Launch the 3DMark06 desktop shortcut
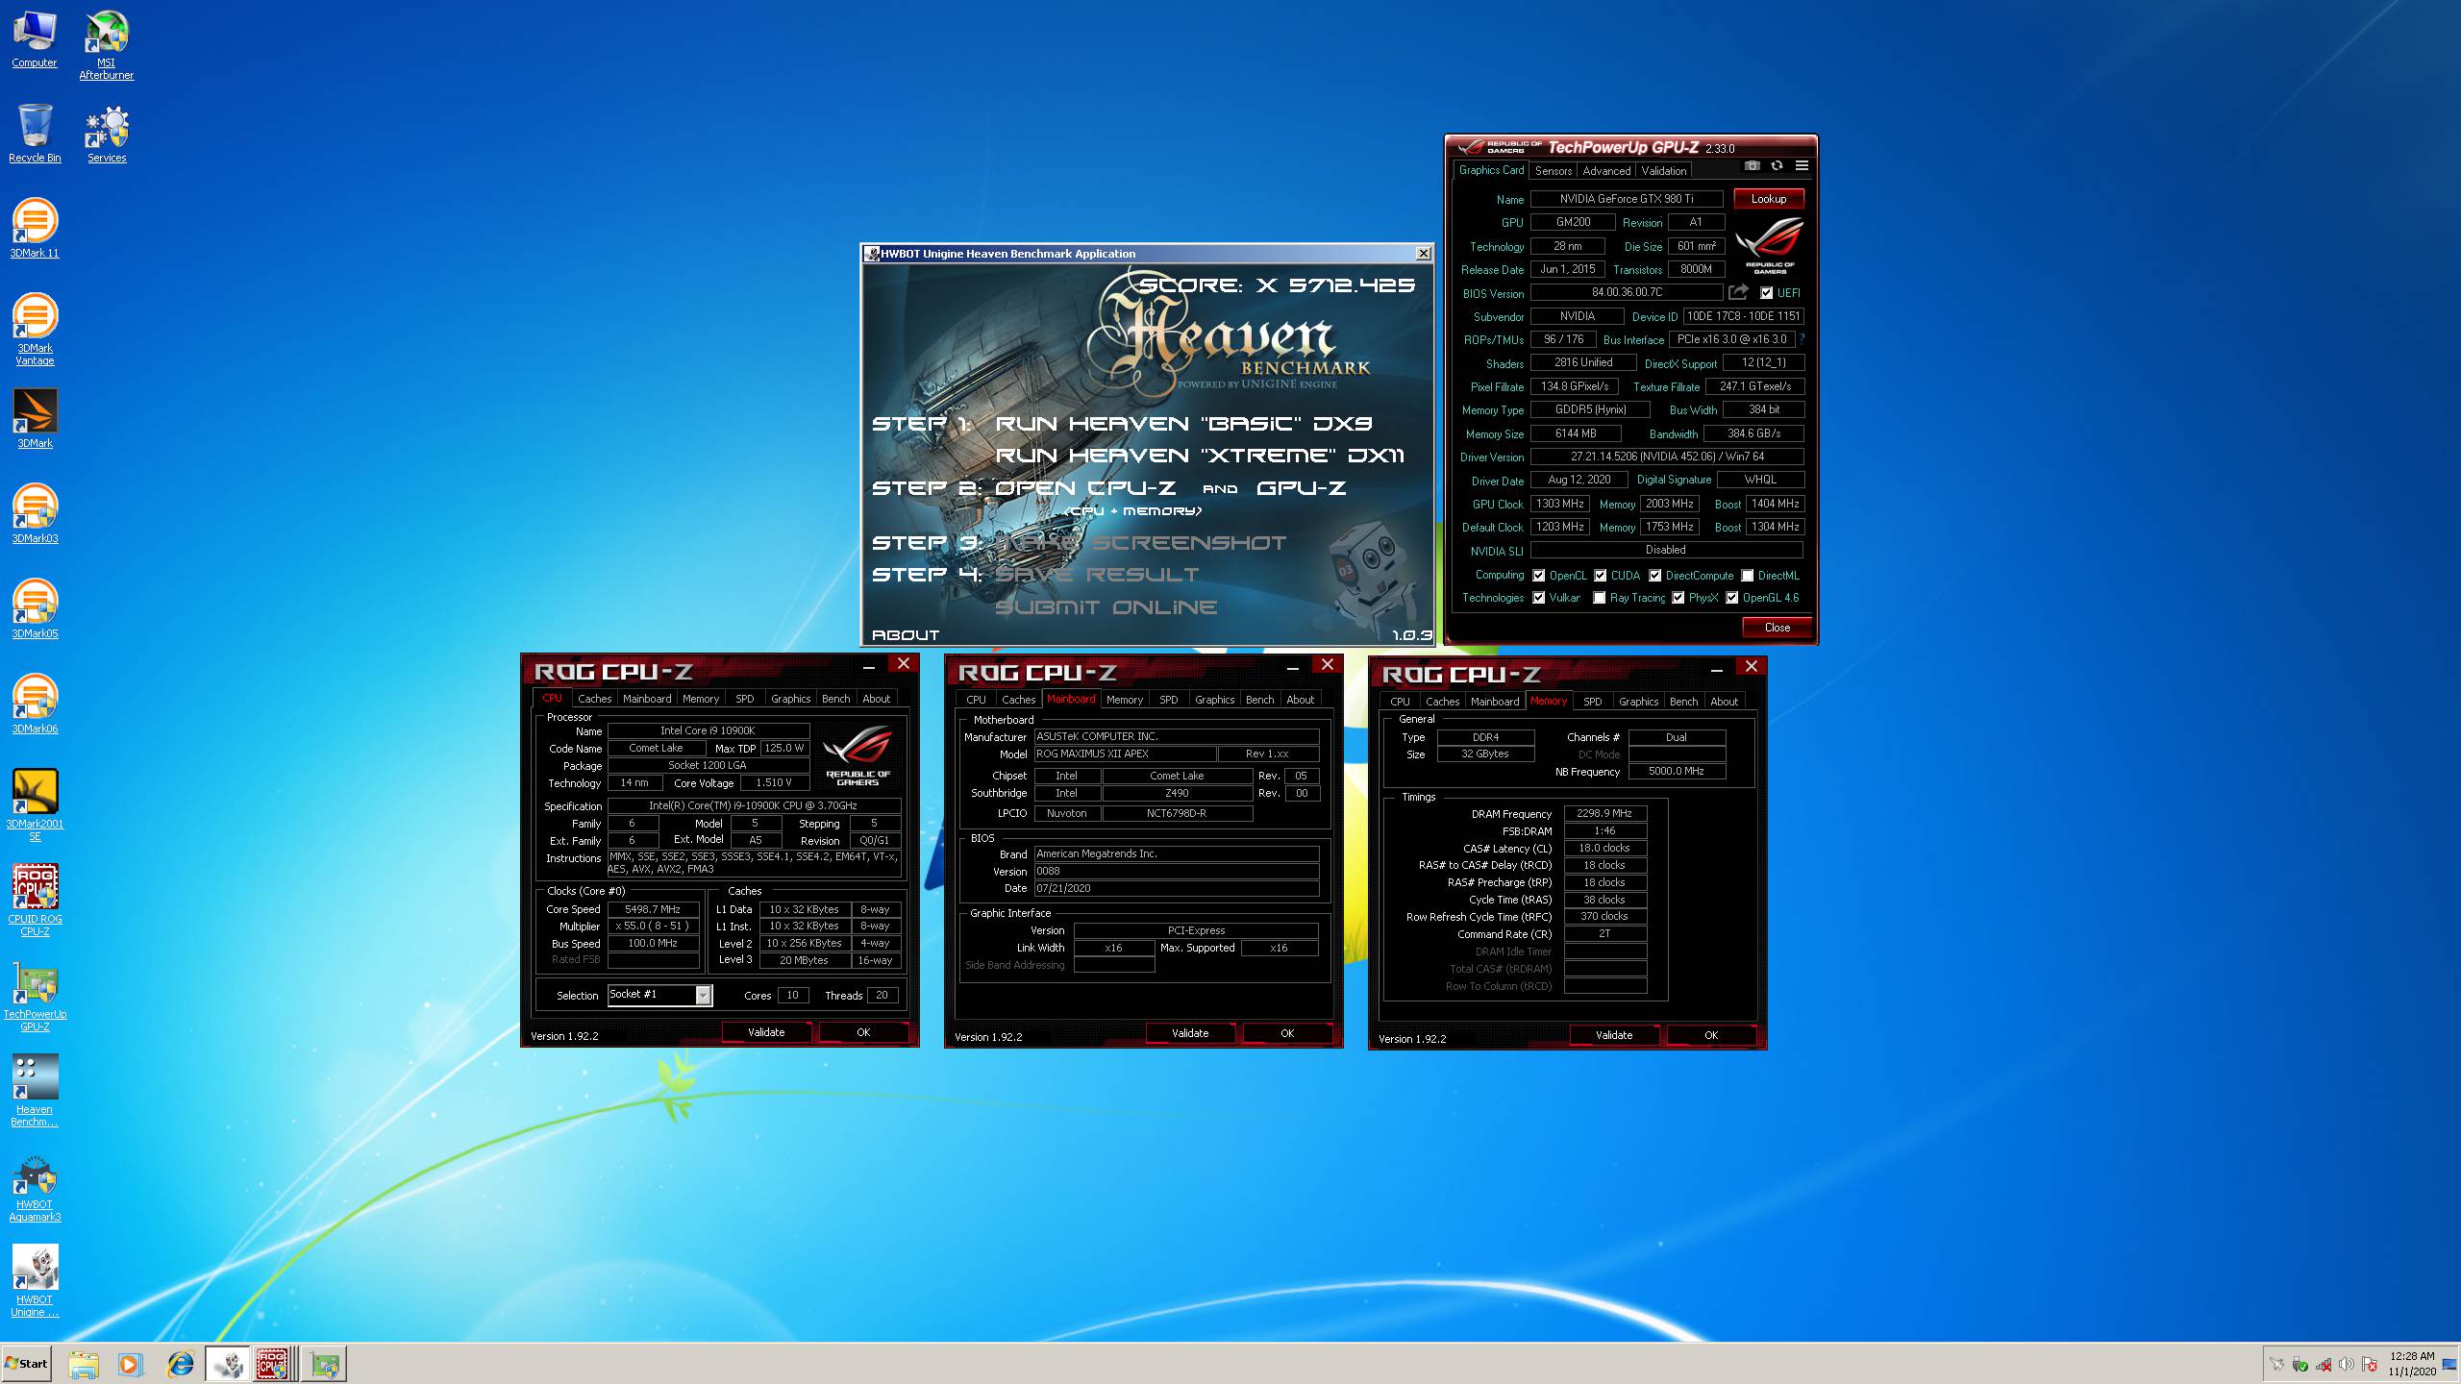Image resolution: width=2461 pixels, height=1384 pixels. click(x=35, y=704)
